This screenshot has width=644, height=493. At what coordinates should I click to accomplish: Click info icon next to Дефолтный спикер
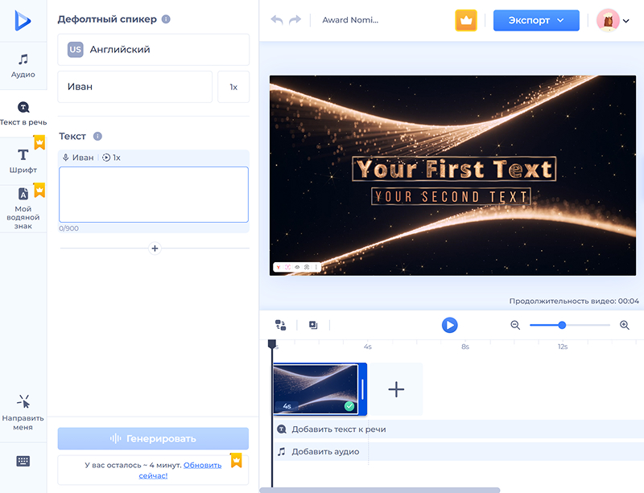pos(166,19)
